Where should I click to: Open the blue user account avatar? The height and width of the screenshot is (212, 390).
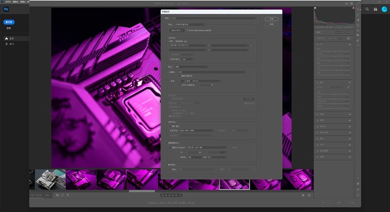click(384, 9)
